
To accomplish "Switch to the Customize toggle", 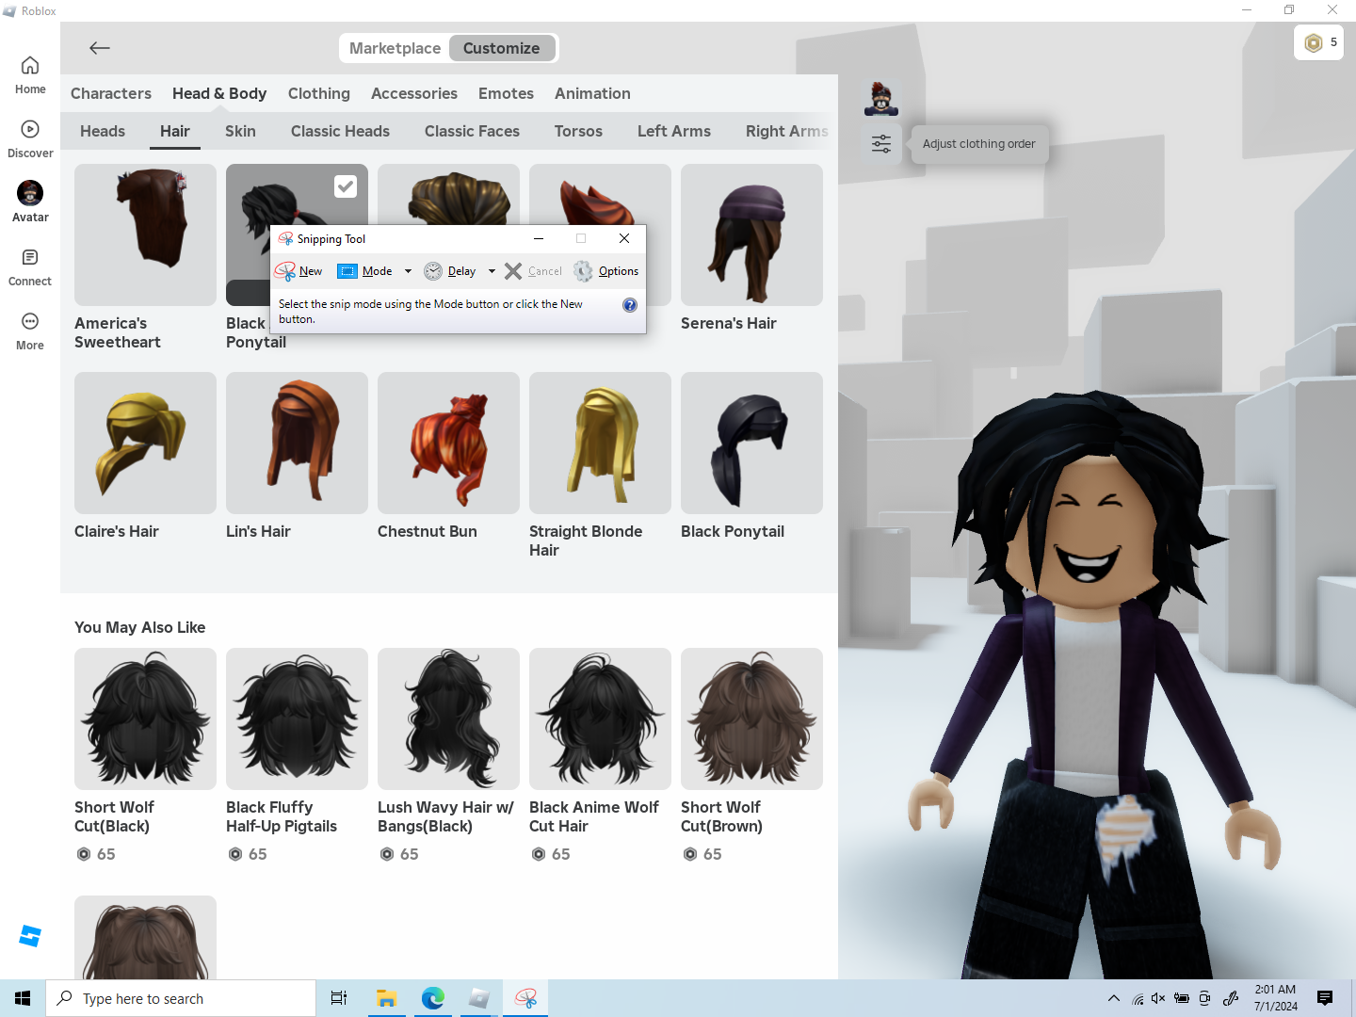I will click(502, 48).
